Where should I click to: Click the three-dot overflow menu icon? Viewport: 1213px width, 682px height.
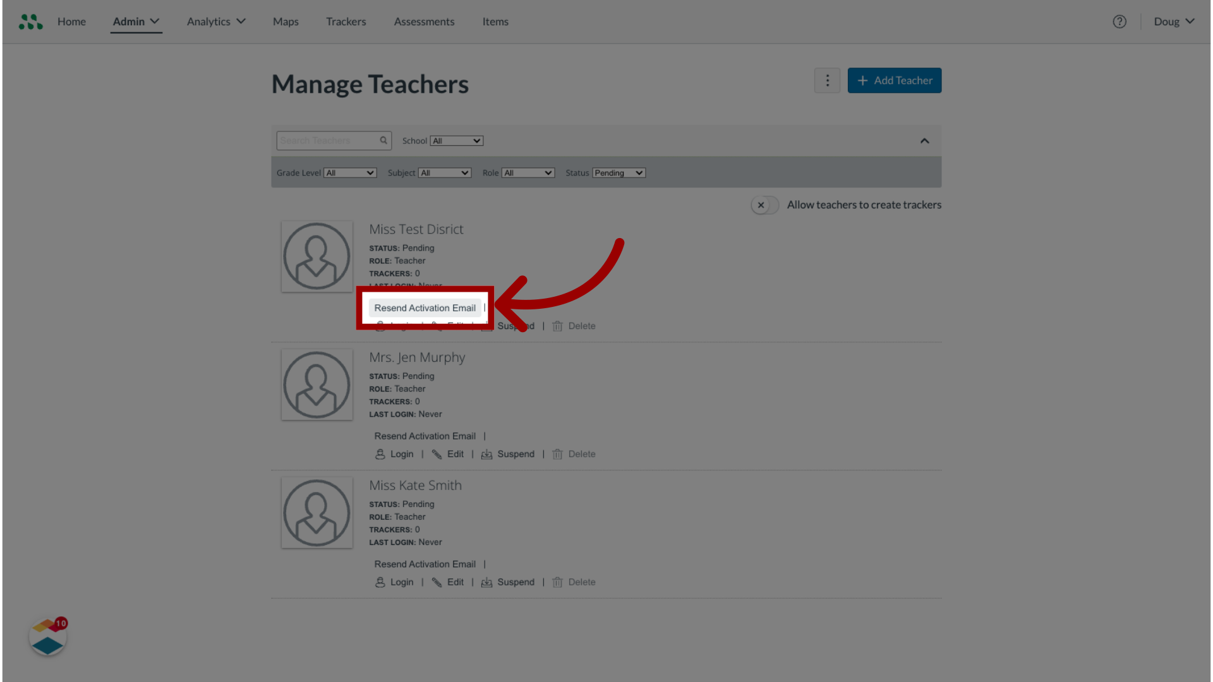click(827, 80)
